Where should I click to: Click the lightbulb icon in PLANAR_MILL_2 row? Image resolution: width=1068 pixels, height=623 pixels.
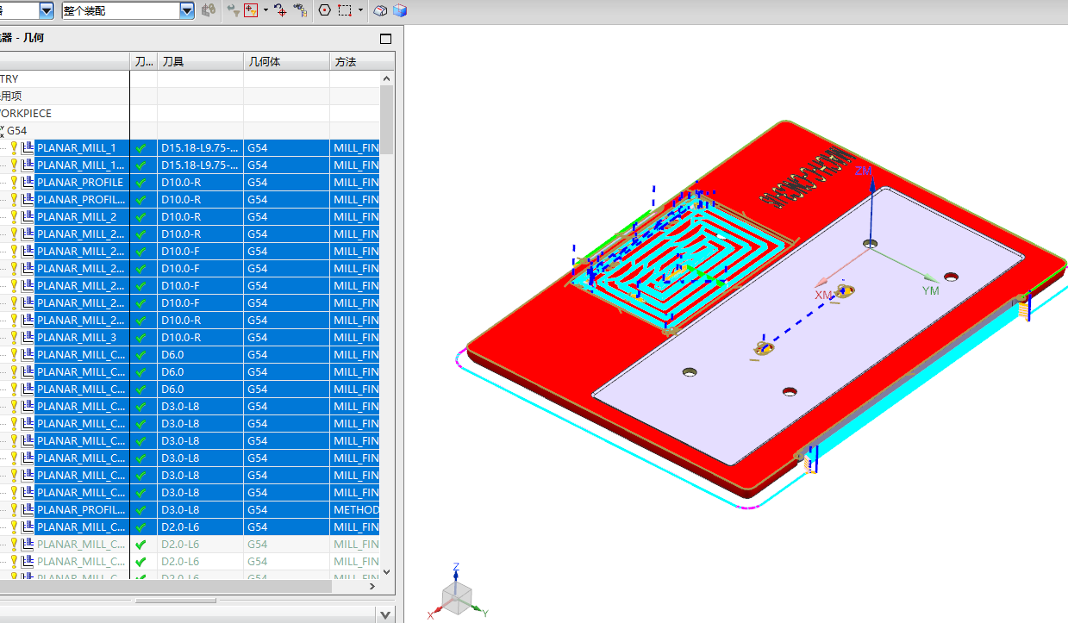pos(14,216)
